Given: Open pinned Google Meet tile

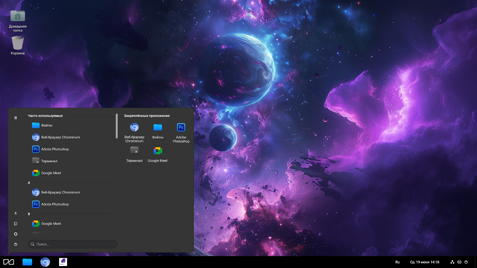Looking at the screenshot, I should [158, 154].
